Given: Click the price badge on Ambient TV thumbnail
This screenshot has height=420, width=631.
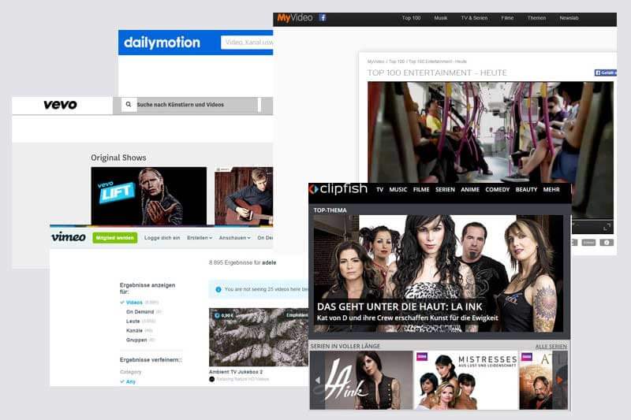Looking at the screenshot, I should [224, 315].
